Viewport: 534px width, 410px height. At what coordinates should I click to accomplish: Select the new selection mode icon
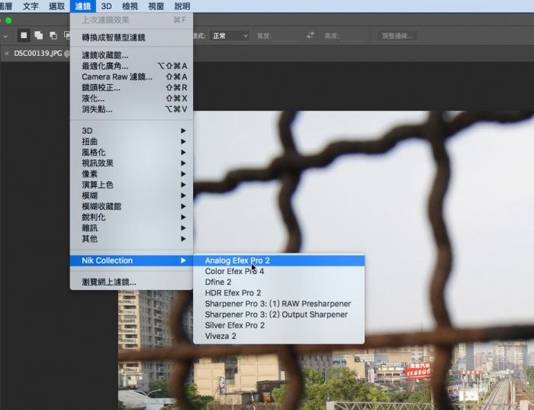pos(24,35)
